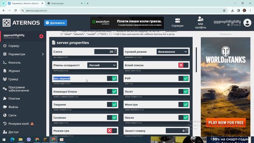Toggle the Монстри switch
254x143 pixels.
coord(183,104)
